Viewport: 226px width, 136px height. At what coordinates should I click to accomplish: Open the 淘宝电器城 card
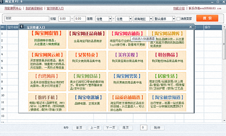87,102
